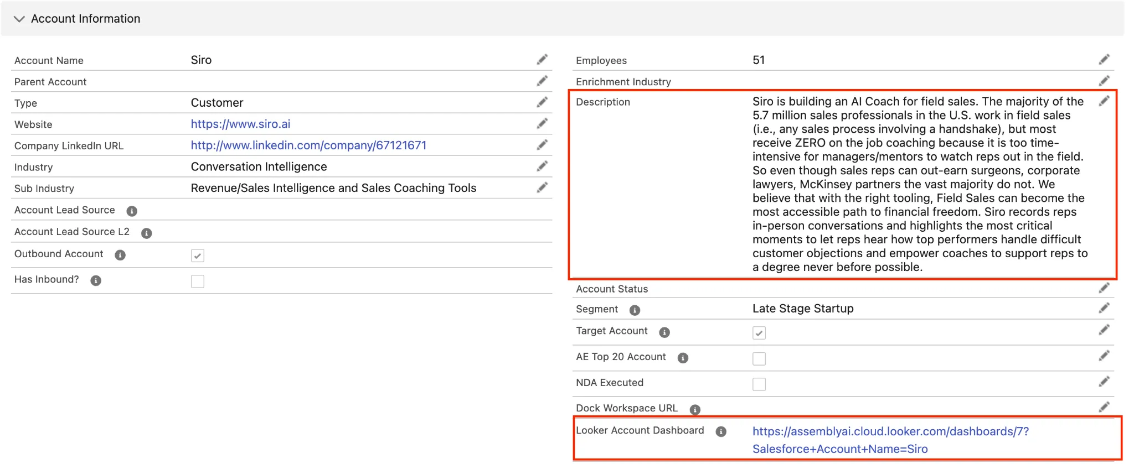Enable the AE Top 20 Account checkbox
Image resolution: width=1134 pixels, height=464 pixels.
(x=759, y=359)
